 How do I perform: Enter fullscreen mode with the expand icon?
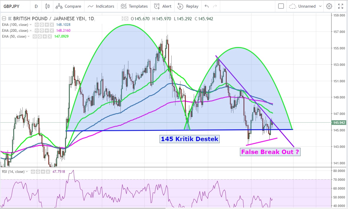coord(341,6)
